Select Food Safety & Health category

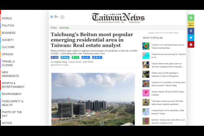pos(12,103)
